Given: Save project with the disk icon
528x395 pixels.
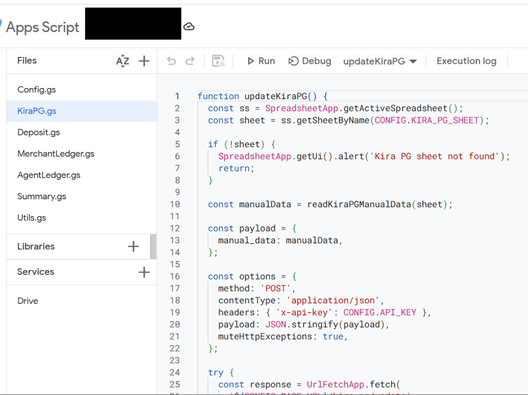Looking at the screenshot, I should [218, 61].
